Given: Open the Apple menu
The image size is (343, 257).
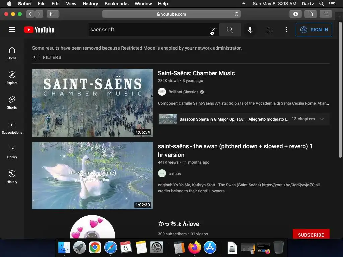Looking at the screenshot, I should pos(9,4).
